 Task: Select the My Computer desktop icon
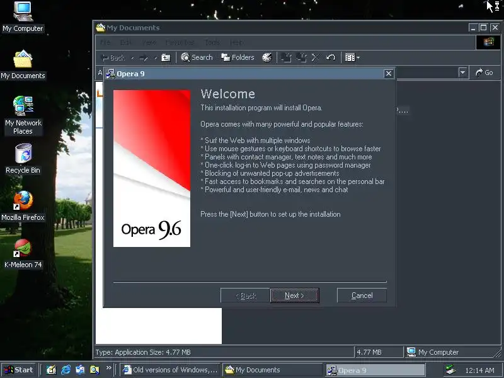[23, 17]
